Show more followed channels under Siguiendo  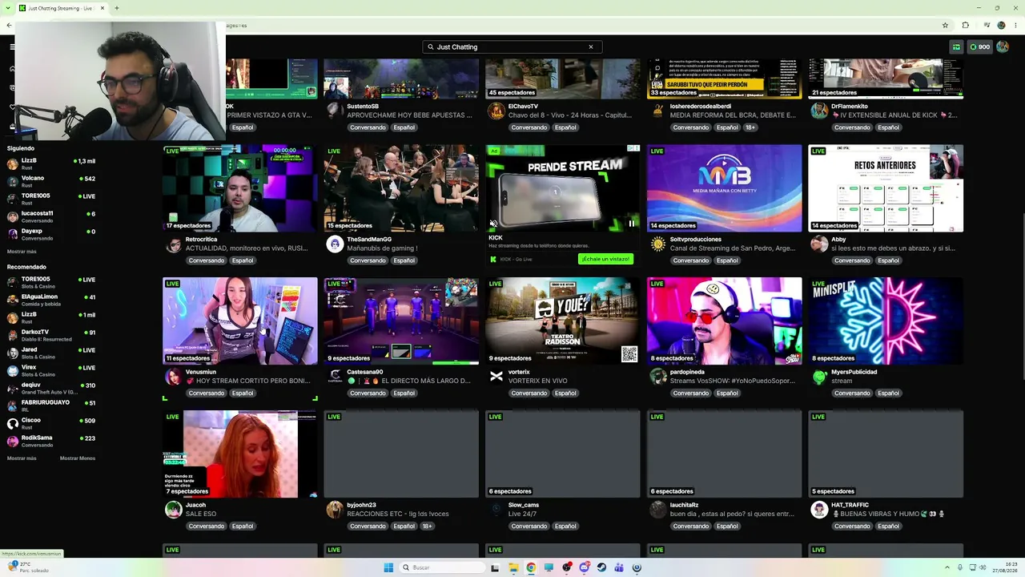click(22, 252)
